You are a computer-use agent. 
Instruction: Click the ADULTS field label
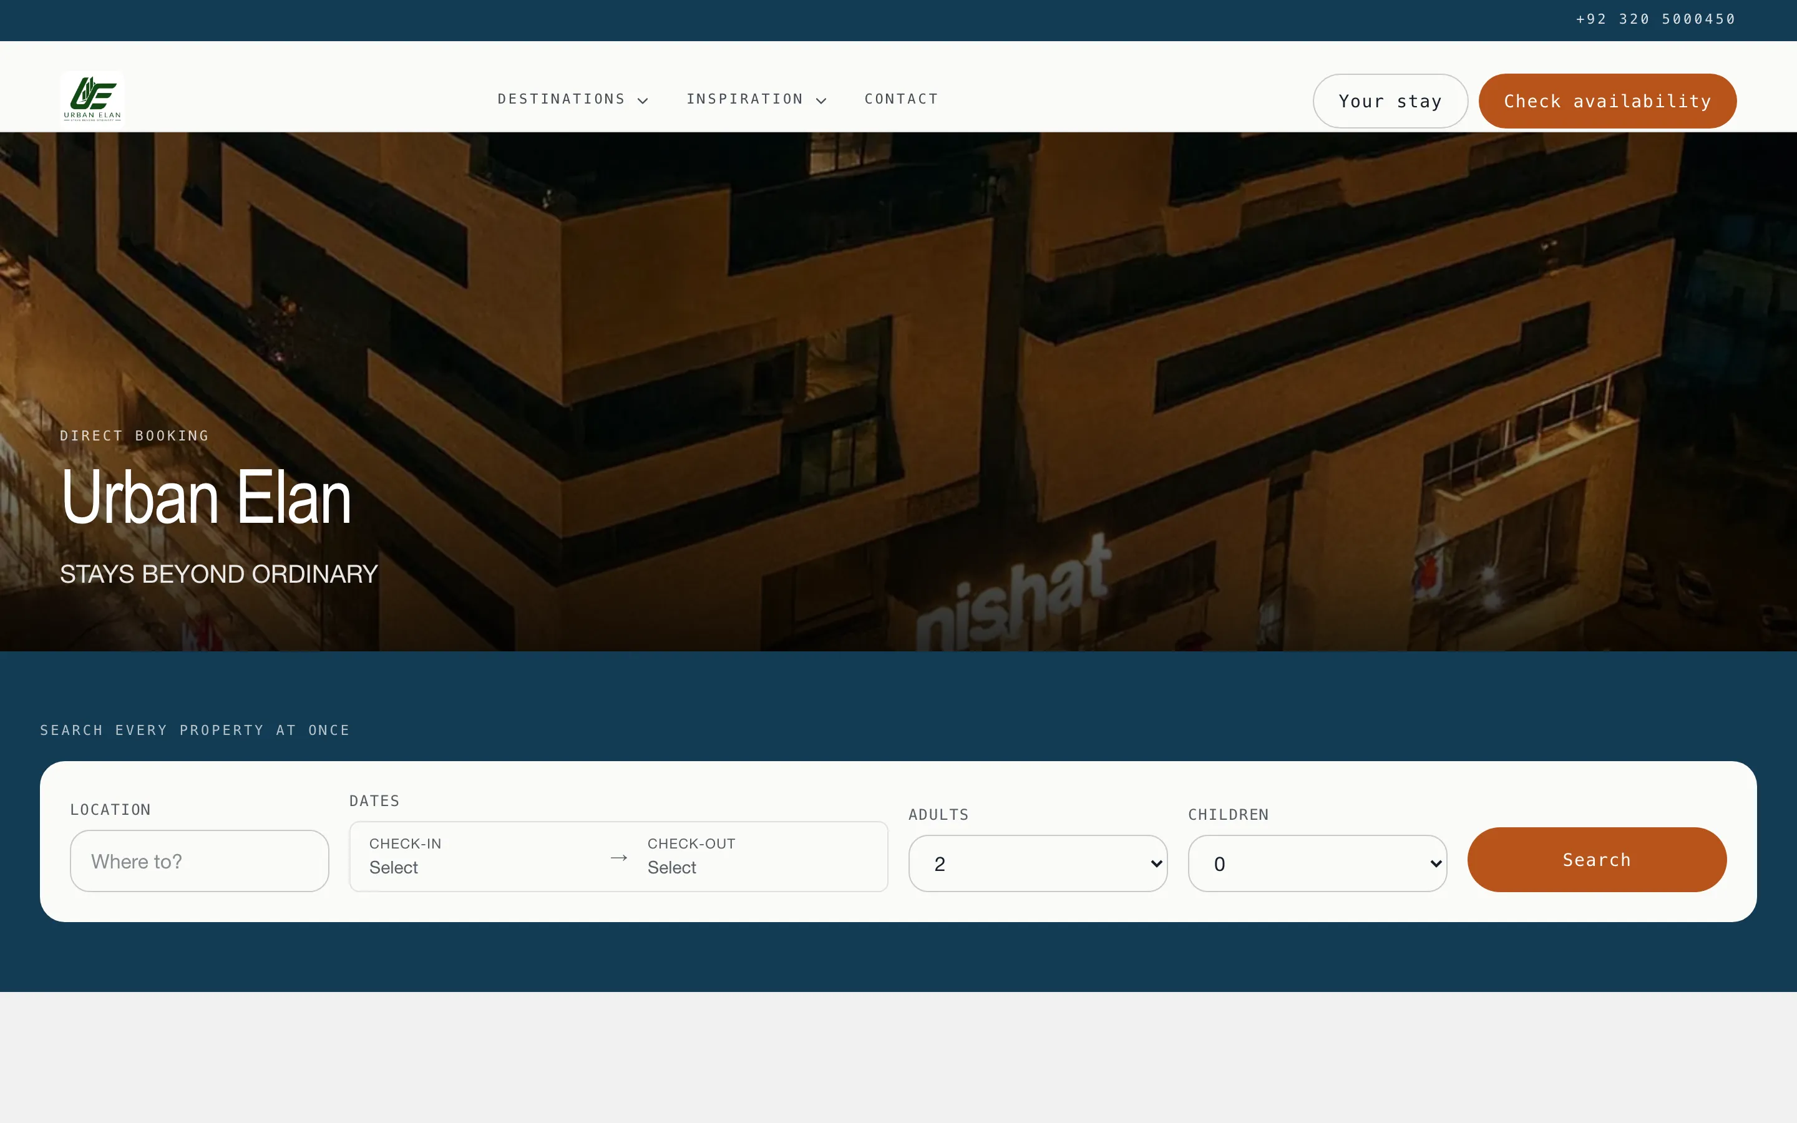pos(938,815)
